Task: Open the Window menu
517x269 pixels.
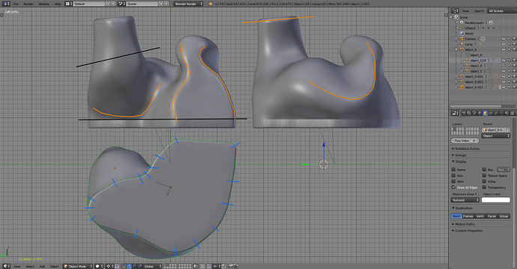Action: 43,4
